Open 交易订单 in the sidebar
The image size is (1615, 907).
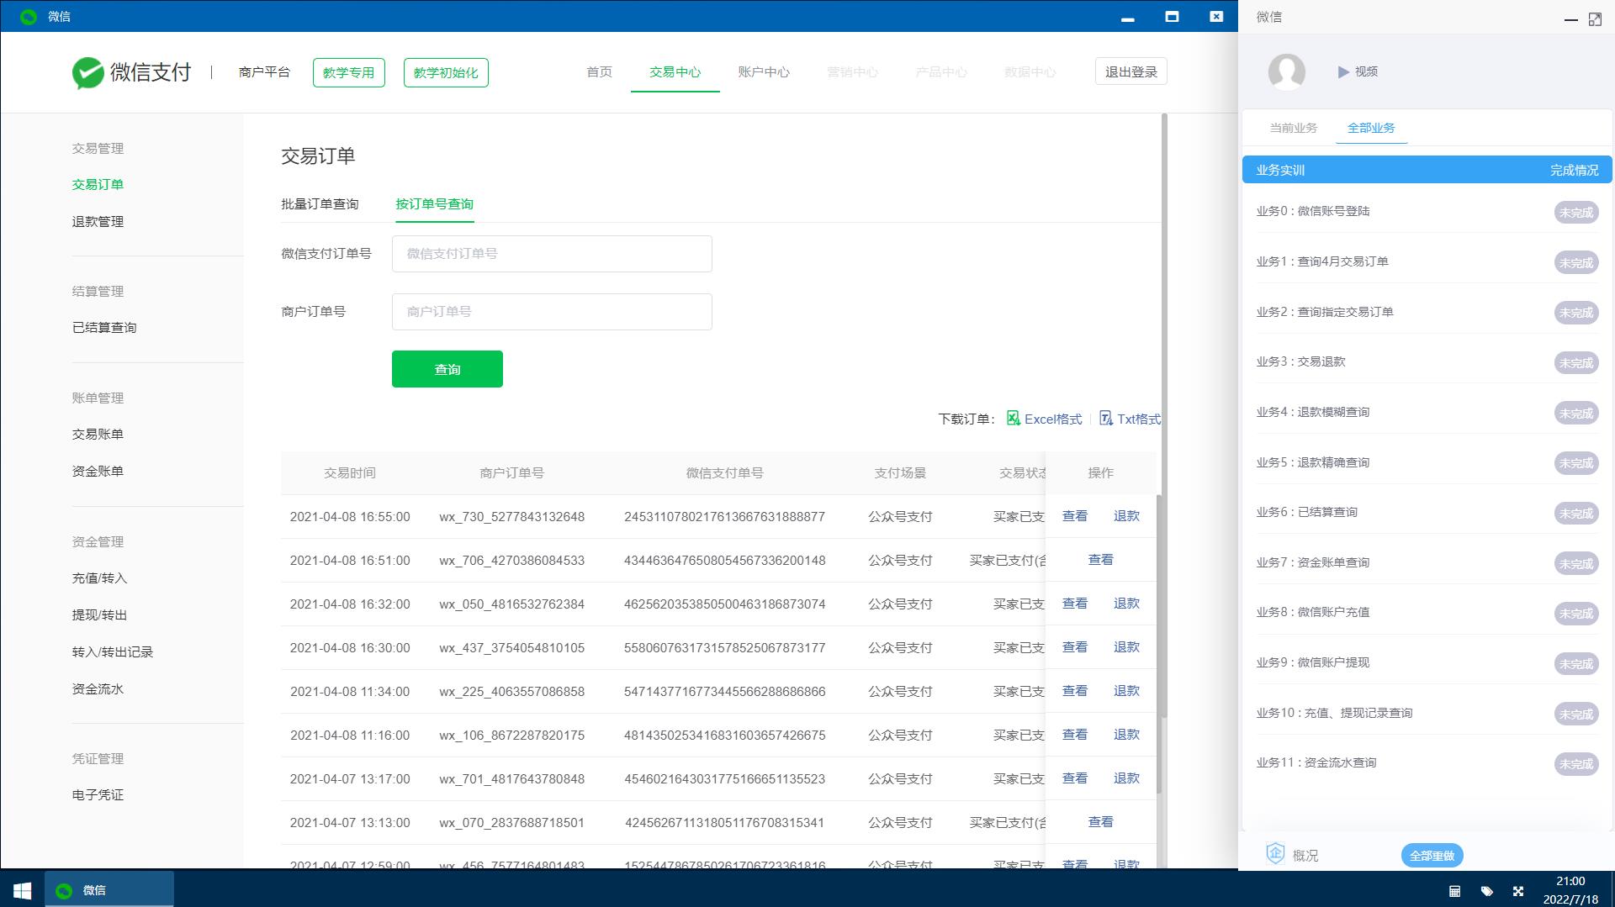(98, 185)
